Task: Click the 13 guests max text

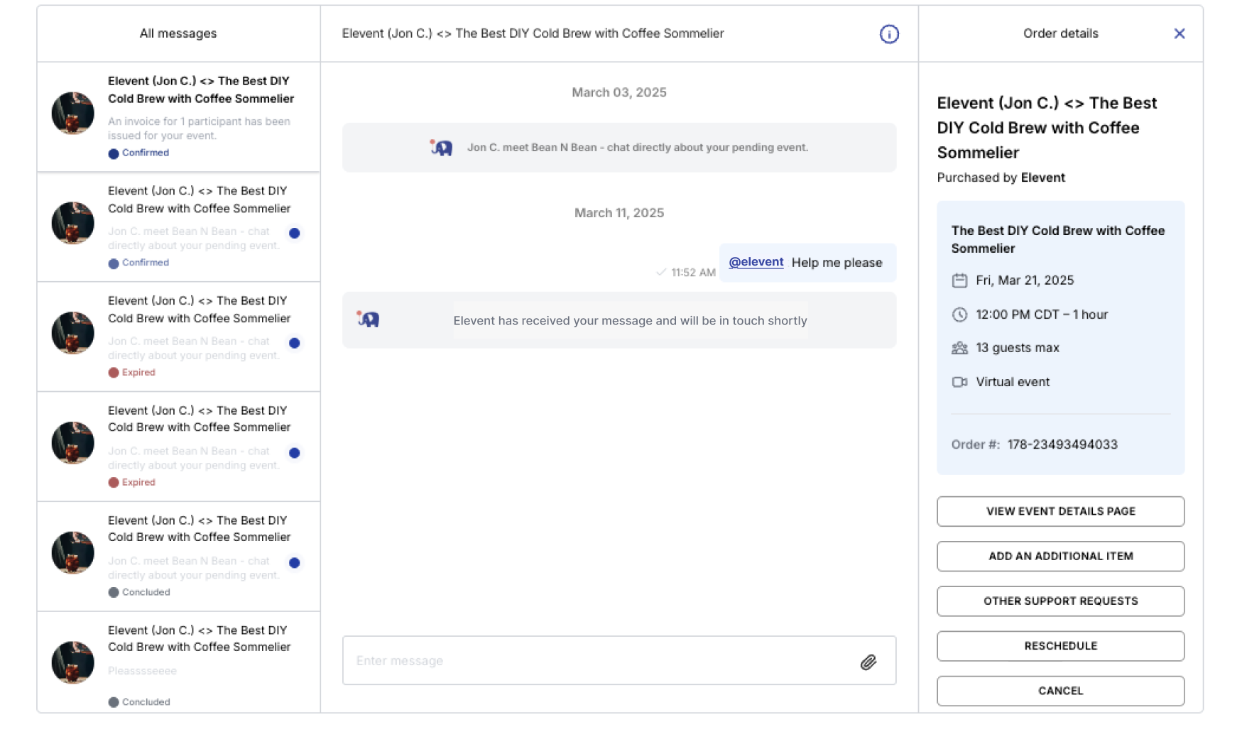Action: [x=1017, y=348]
